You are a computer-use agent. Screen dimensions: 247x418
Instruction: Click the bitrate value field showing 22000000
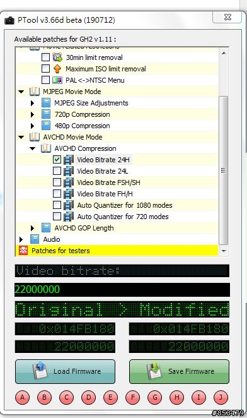122,290
